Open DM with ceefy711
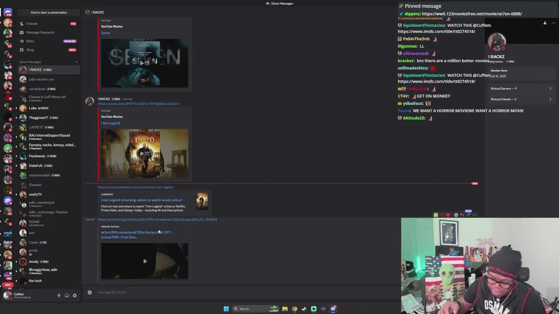The image size is (559, 314). 48,195
